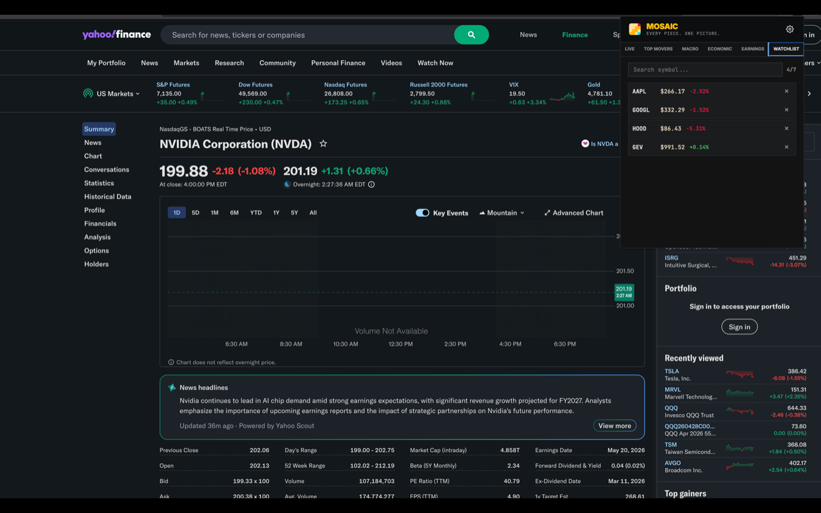Viewport: 821px width, 513px height.
Task: Click the News headlines sparkle icon
Action: tap(172, 387)
